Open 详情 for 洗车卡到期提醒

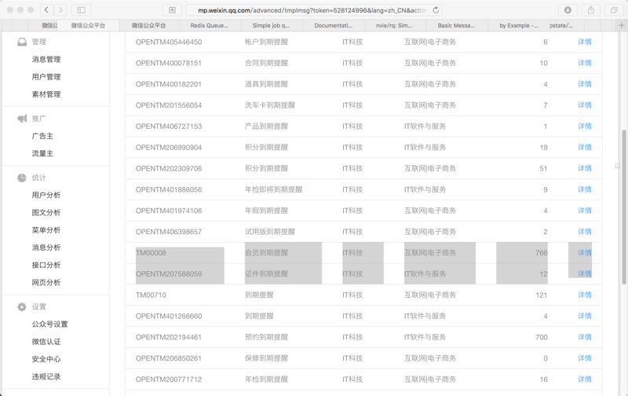coord(584,105)
